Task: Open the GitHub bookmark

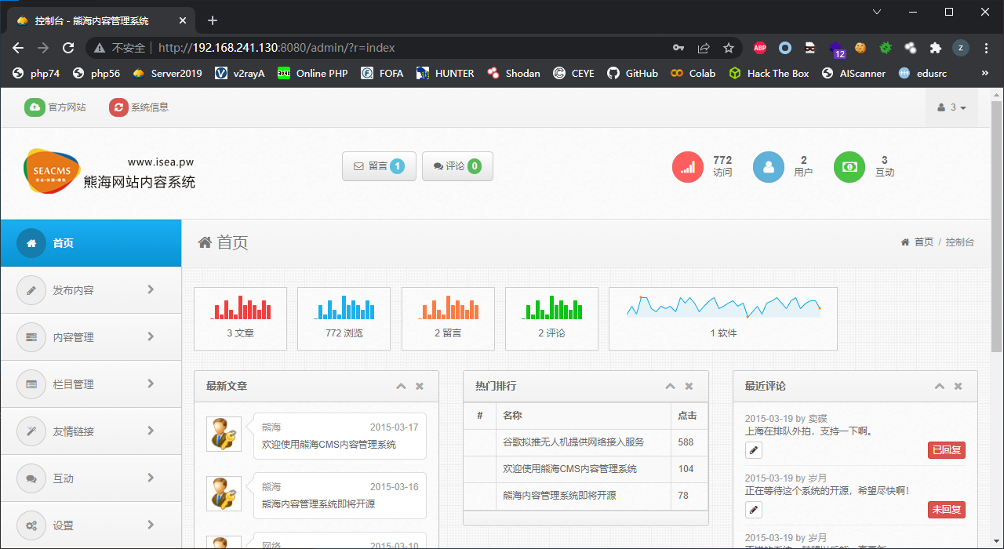Action: tap(632, 73)
